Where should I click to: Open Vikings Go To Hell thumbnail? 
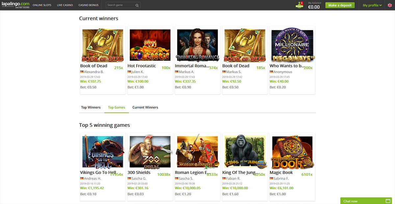click(x=103, y=152)
